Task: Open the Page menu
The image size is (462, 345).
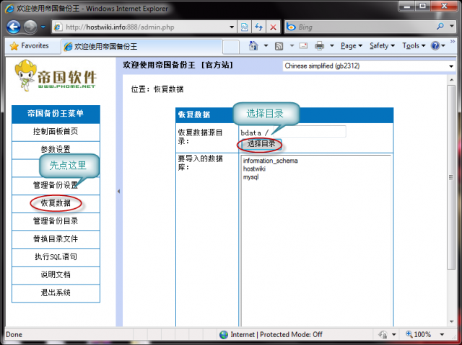Action: click(x=351, y=46)
